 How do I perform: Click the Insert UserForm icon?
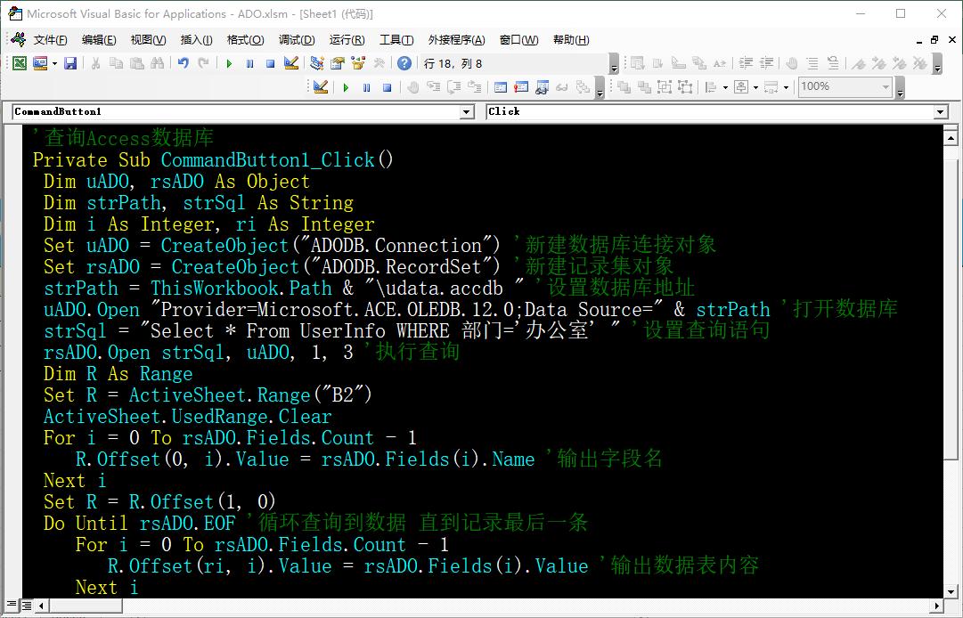point(40,63)
